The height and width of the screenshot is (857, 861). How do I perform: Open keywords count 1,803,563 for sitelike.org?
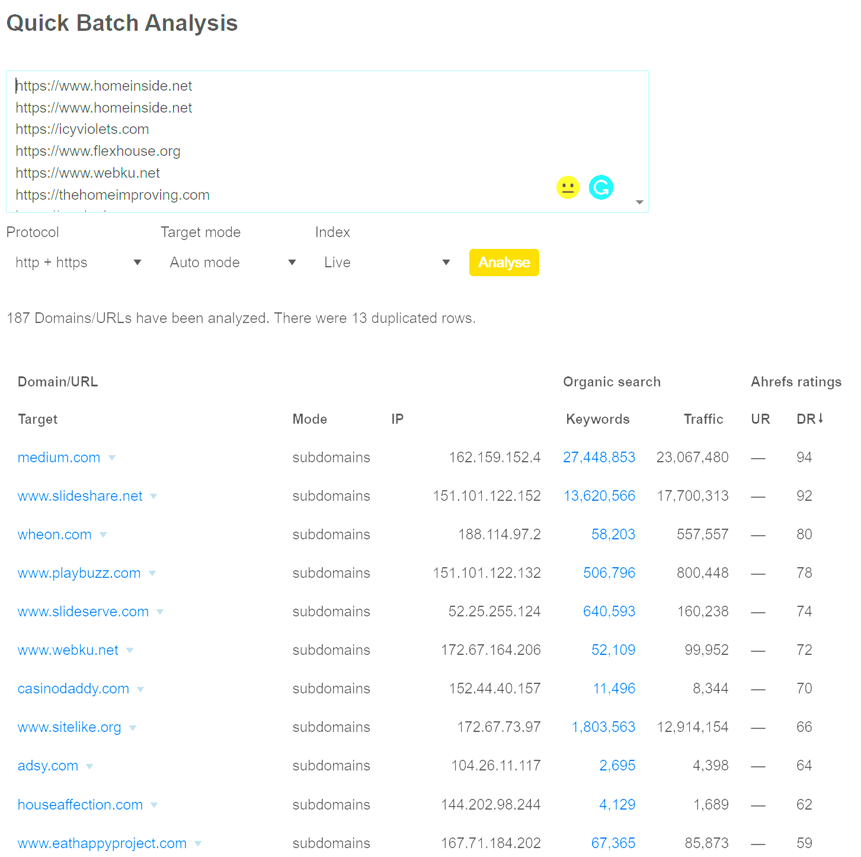click(603, 727)
